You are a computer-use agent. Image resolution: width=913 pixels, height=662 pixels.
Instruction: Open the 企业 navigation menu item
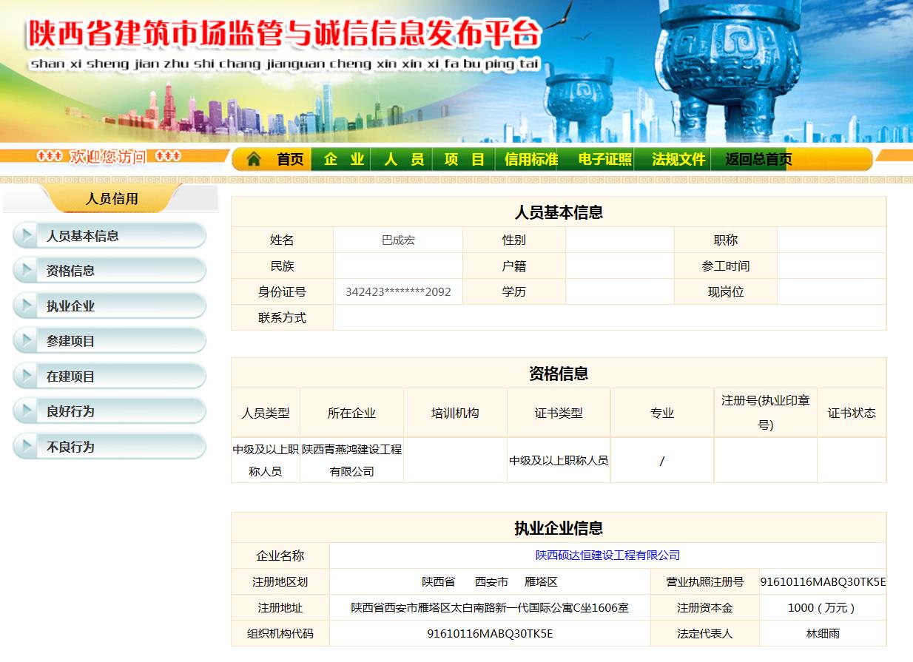[344, 159]
